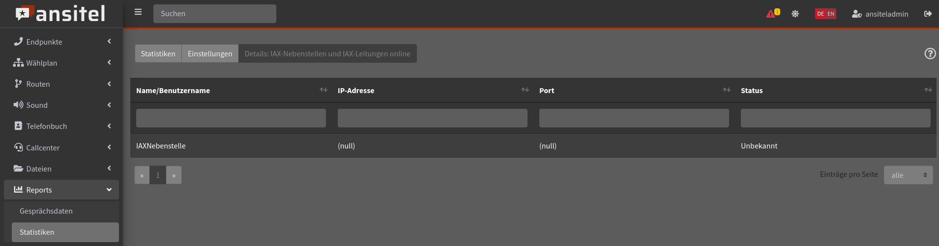Switch to the Einstellungen tab

tap(210, 54)
